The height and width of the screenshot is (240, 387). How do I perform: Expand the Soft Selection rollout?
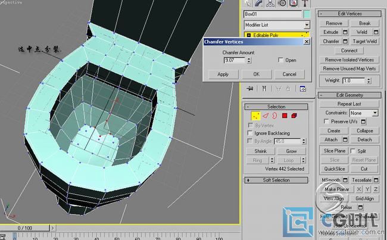[x=248, y=180]
